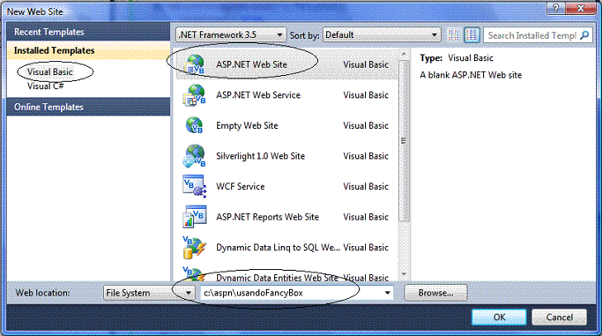Select Installed Templates section
Image resolution: width=602 pixels, height=336 pixels.
tap(88, 50)
